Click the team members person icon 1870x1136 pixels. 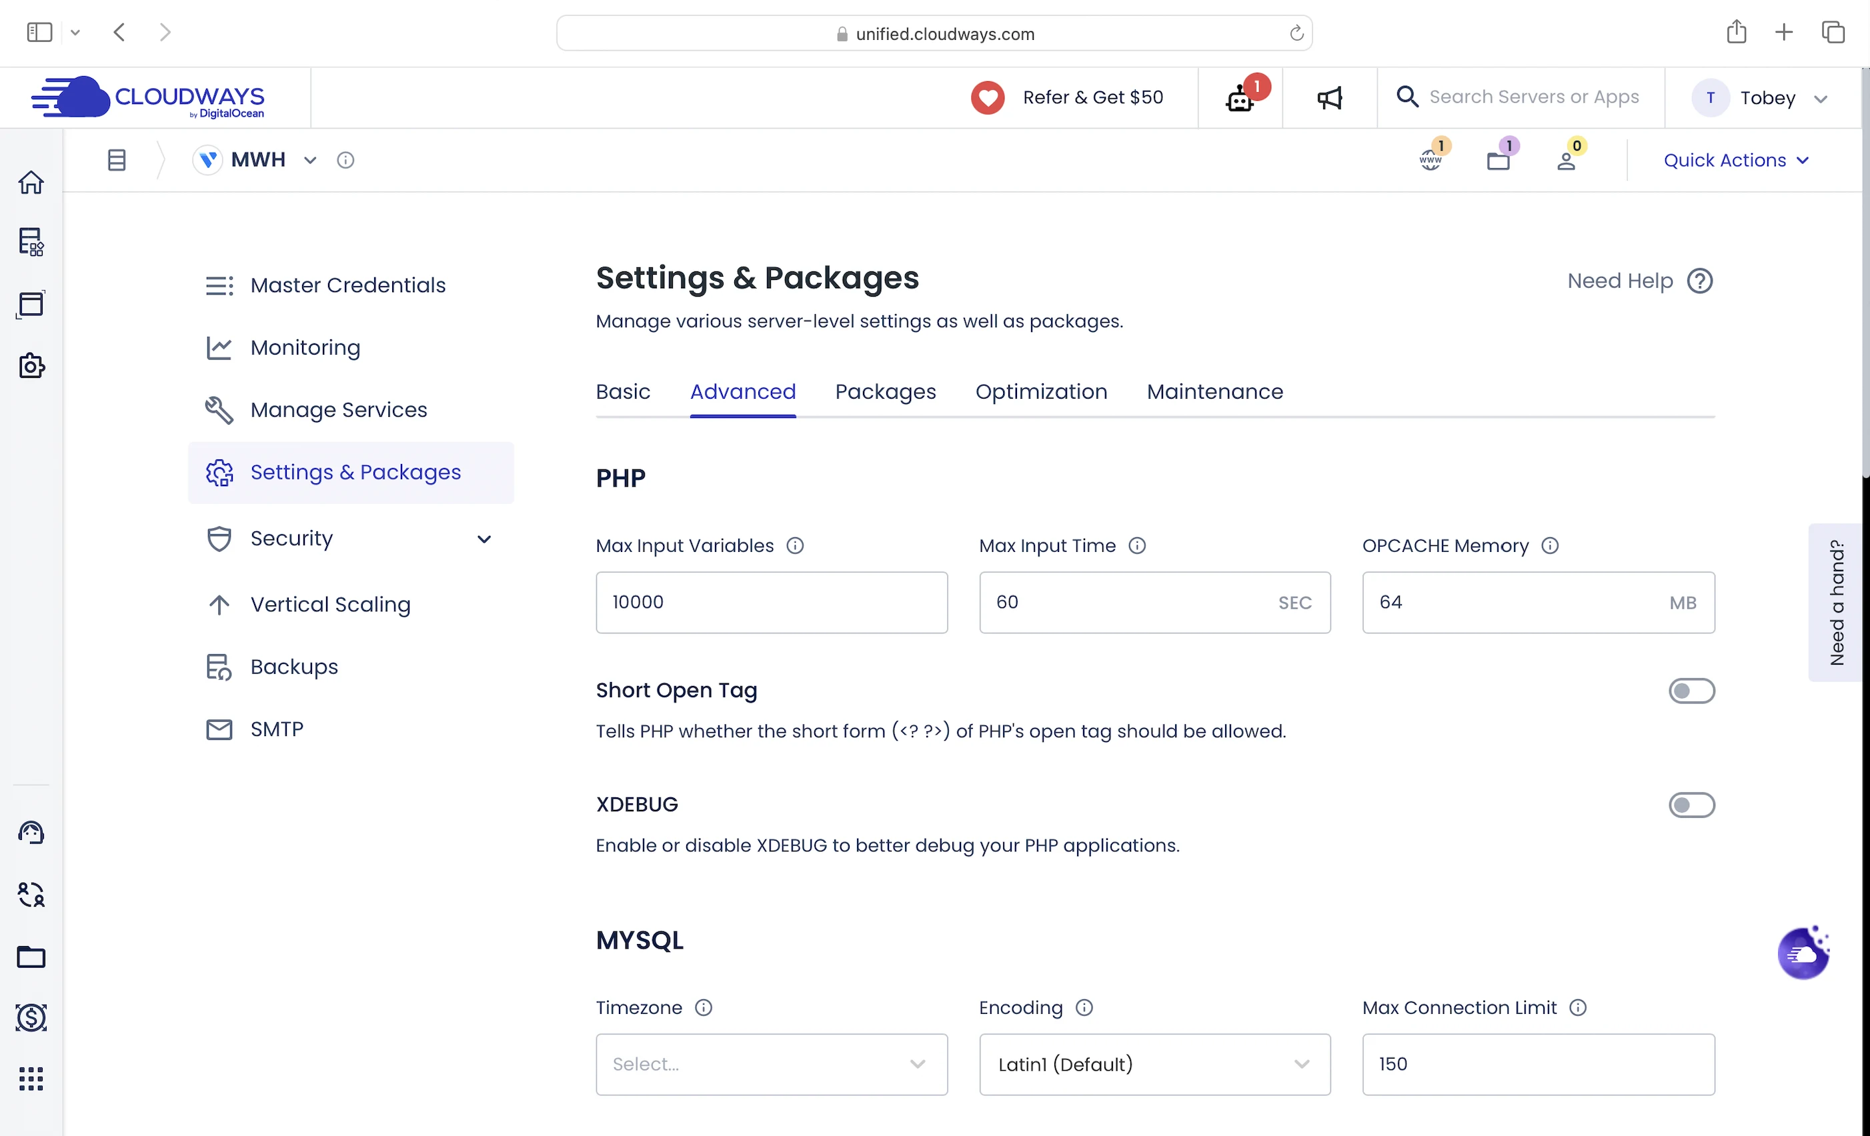1566,160
